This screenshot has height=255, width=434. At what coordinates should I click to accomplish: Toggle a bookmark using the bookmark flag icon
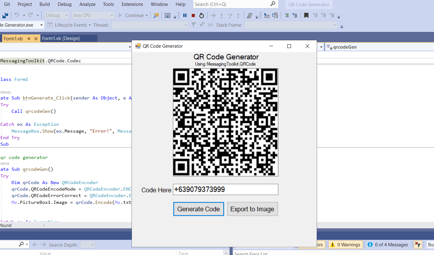pos(306,15)
